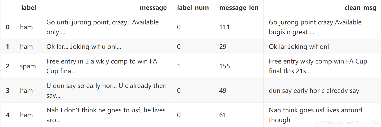381x127 pixels.
Task: Select the 'clean_msg' column header
Action: (360, 8)
